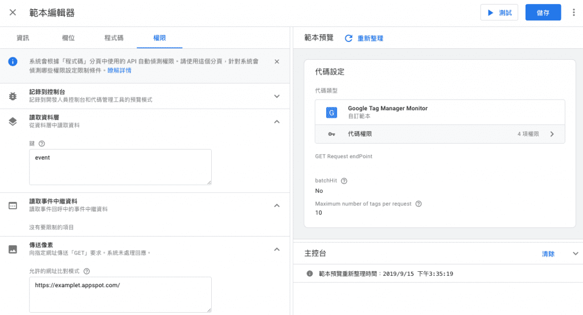Image resolution: width=583 pixels, height=315 pixels.
Task: Click the 4 項權限 count text
Action: (x=528, y=134)
